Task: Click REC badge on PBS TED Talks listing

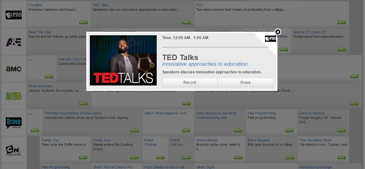Action: tap(186, 23)
